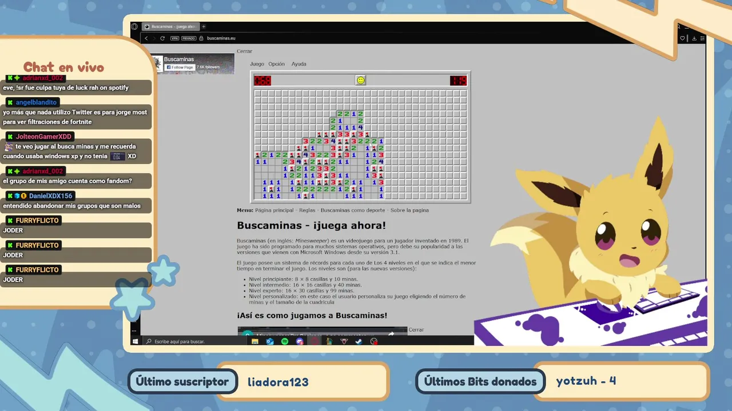The image size is (732, 411).
Task: Click username DanielXDX156 in chat
Action: click(x=51, y=196)
